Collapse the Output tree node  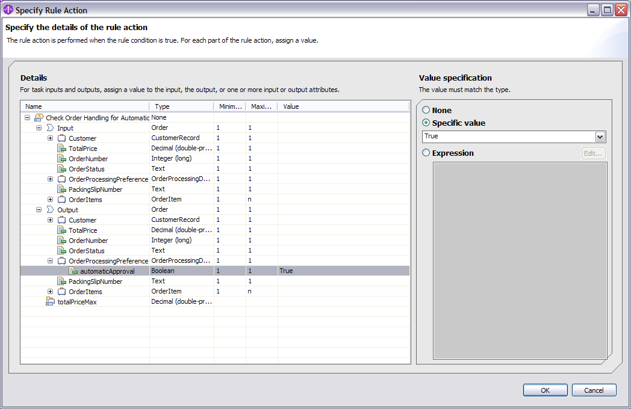pos(39,210)
